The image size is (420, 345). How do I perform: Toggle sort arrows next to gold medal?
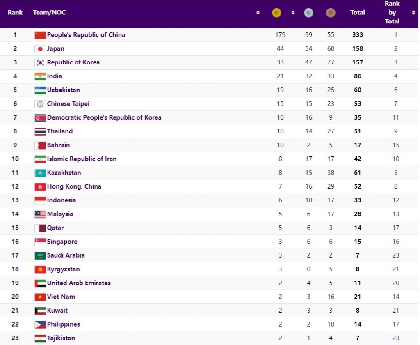(x=293, y=13)
